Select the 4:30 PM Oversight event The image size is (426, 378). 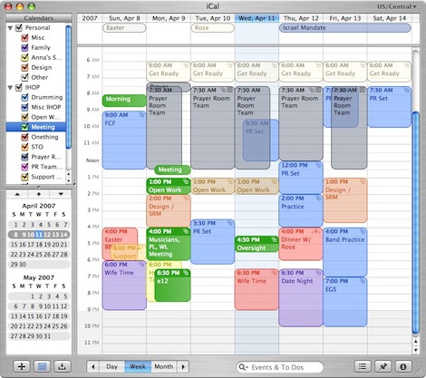click(257, 244)
